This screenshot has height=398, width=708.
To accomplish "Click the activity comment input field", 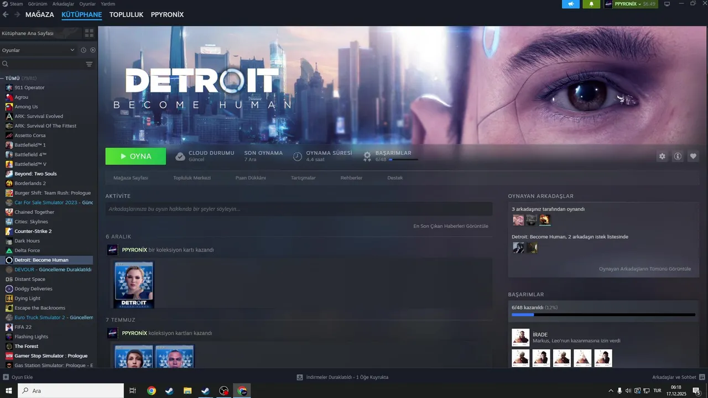I will tap(299, 209).
